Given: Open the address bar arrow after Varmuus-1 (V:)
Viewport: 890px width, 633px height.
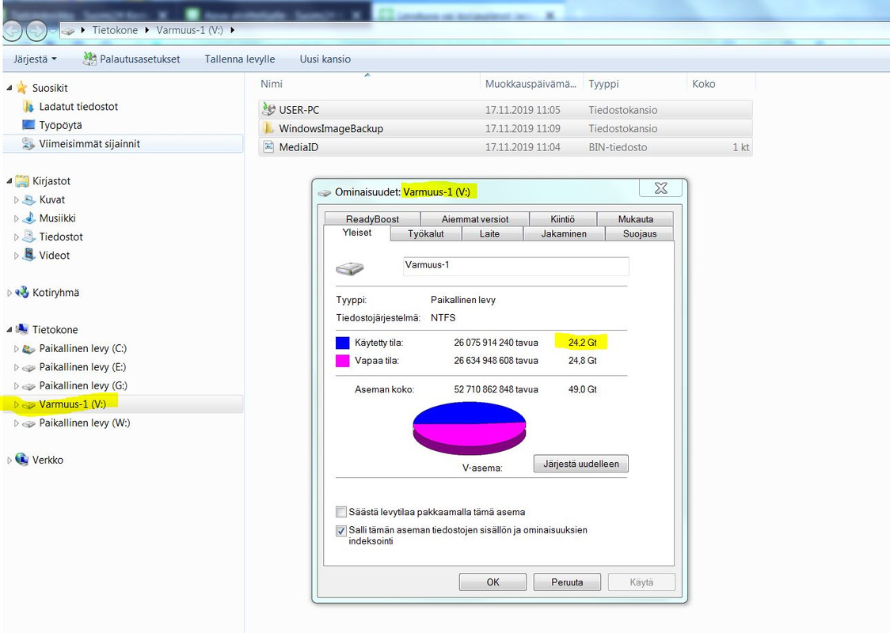Looking at the screenshot, I should pos(232,30).
